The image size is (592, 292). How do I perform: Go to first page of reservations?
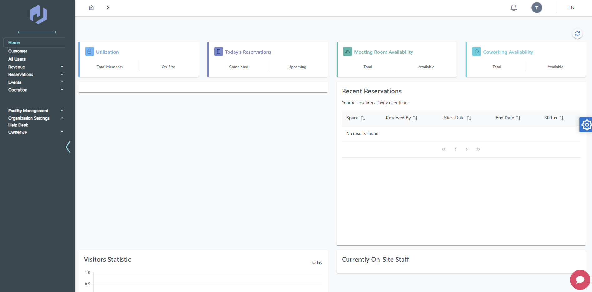click(x=444, y=149)
